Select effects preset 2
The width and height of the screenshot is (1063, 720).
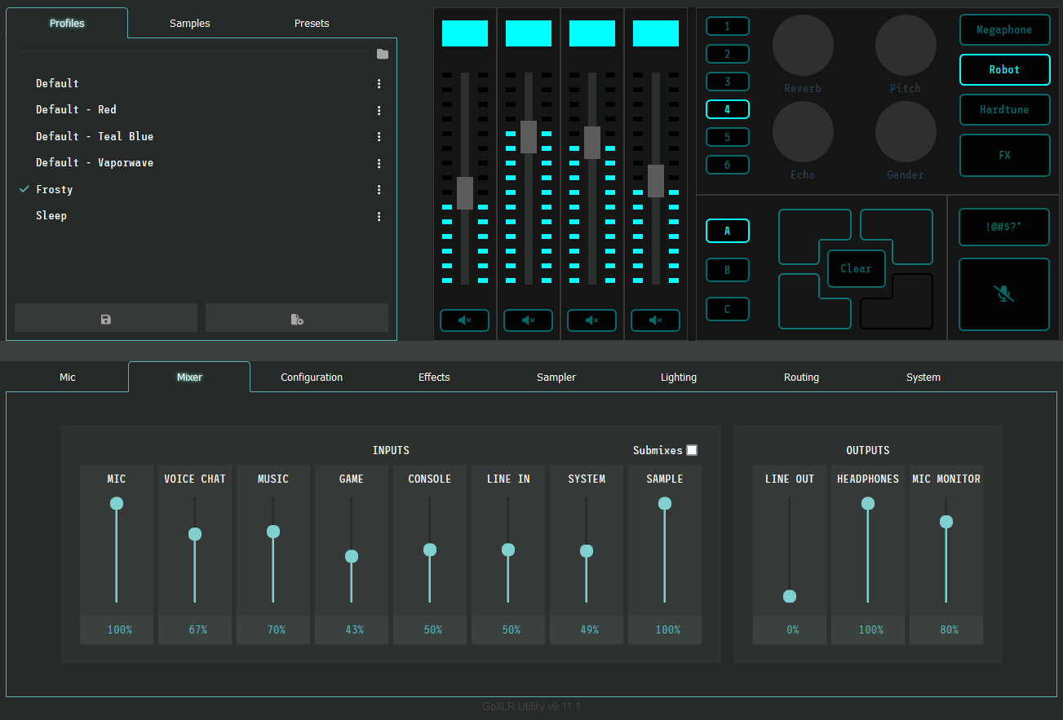point(728,54)
